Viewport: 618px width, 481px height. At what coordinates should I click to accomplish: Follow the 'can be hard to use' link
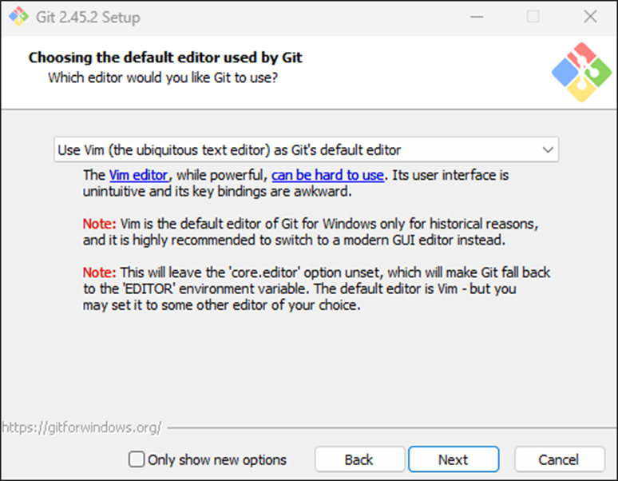pos(328,175)
